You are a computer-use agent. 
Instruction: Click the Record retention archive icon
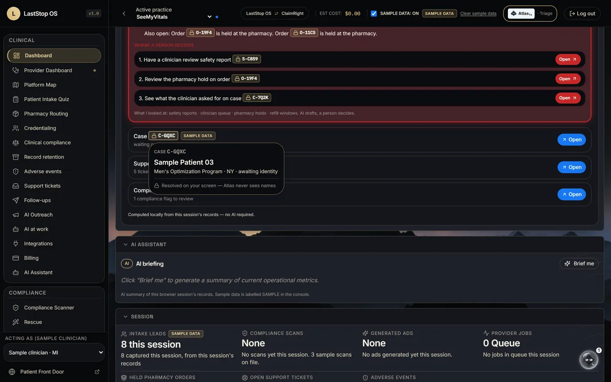[16, 157]
